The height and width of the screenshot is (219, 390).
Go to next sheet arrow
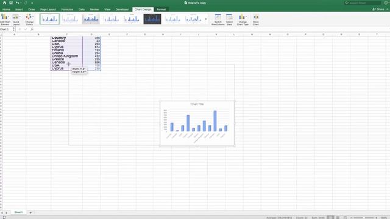tap(7, 213)
